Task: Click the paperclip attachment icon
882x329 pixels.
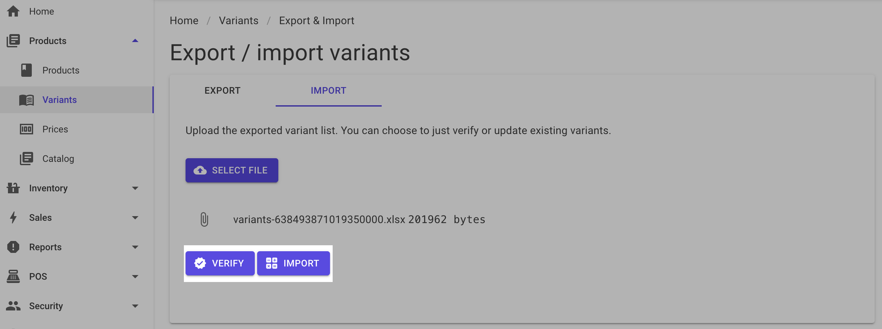Action: [x=204, y=219]
